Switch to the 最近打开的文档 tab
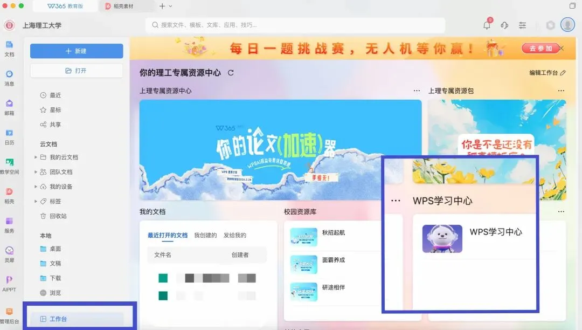 tap(168, 235)
